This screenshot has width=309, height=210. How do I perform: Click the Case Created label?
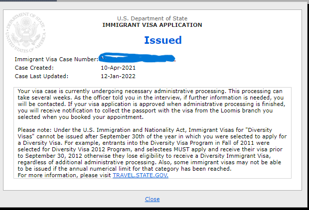pos(34,68)
